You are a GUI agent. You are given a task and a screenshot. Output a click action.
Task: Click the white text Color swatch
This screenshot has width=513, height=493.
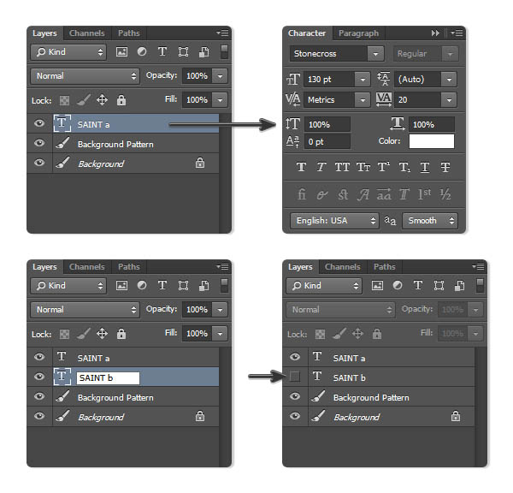point(432,141)
